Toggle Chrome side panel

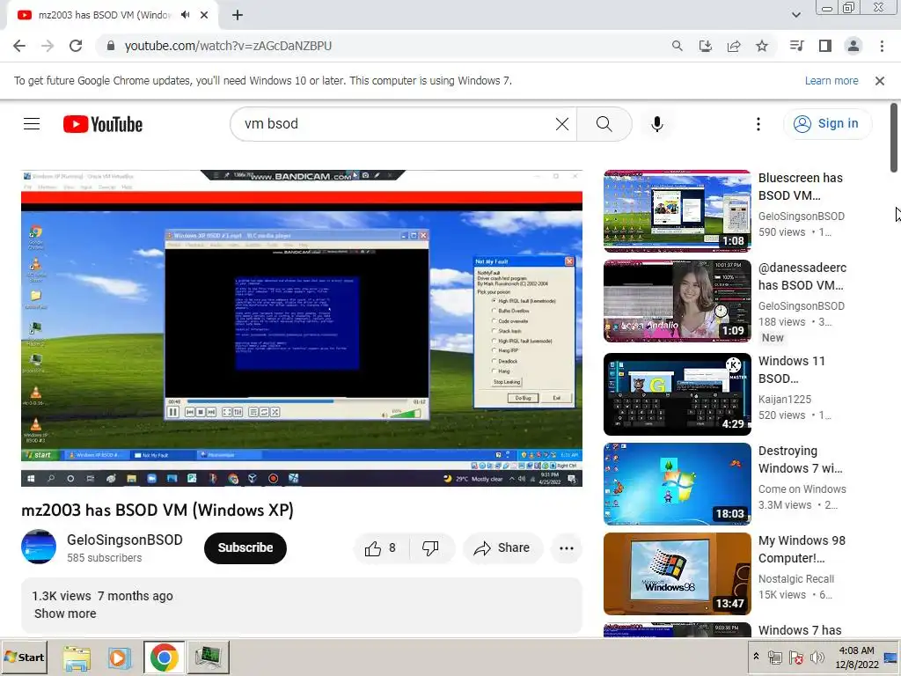coord(825,46)
